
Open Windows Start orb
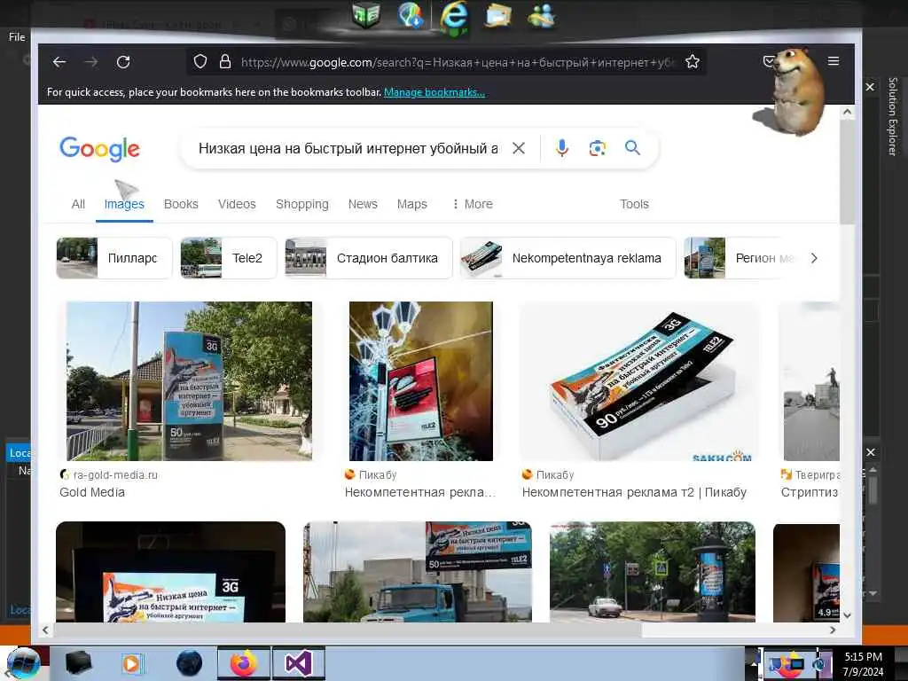[x=21, y=663]
